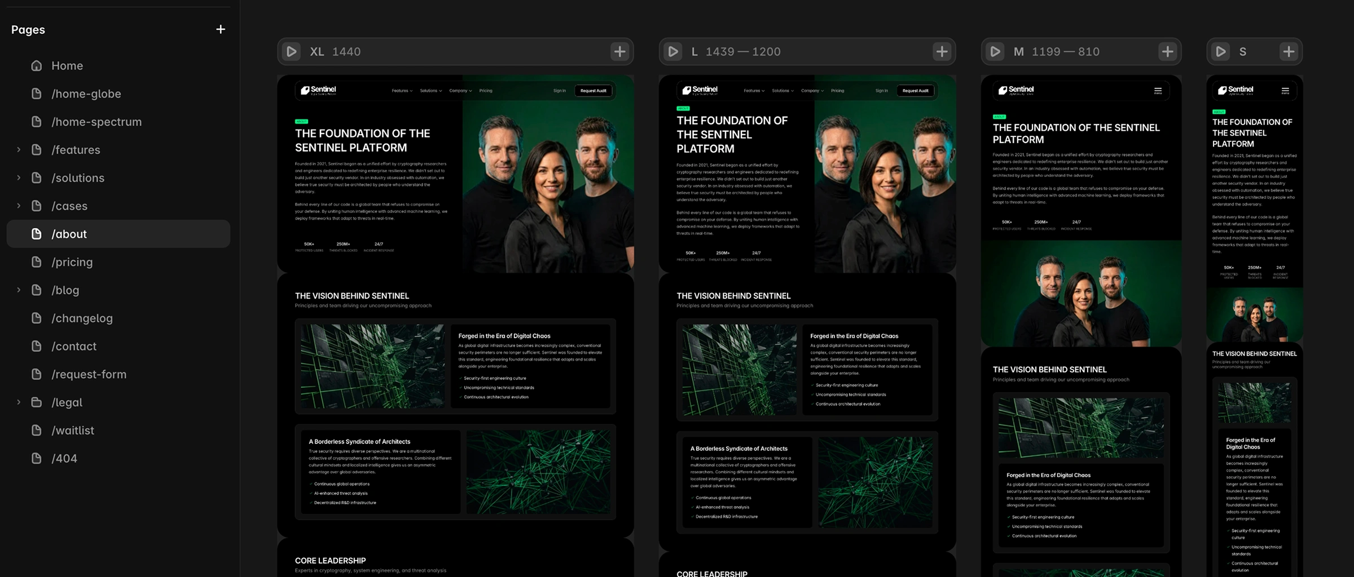Click 'CORE LEADERSHIP' heading in XL frame
This screenshot has height=577, width=1354.
(330, 561)
